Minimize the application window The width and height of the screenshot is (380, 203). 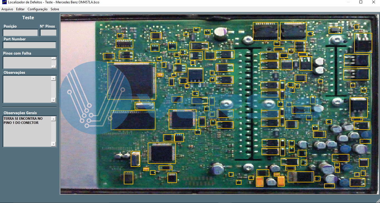pyautogui.click(x=348, y=2)
